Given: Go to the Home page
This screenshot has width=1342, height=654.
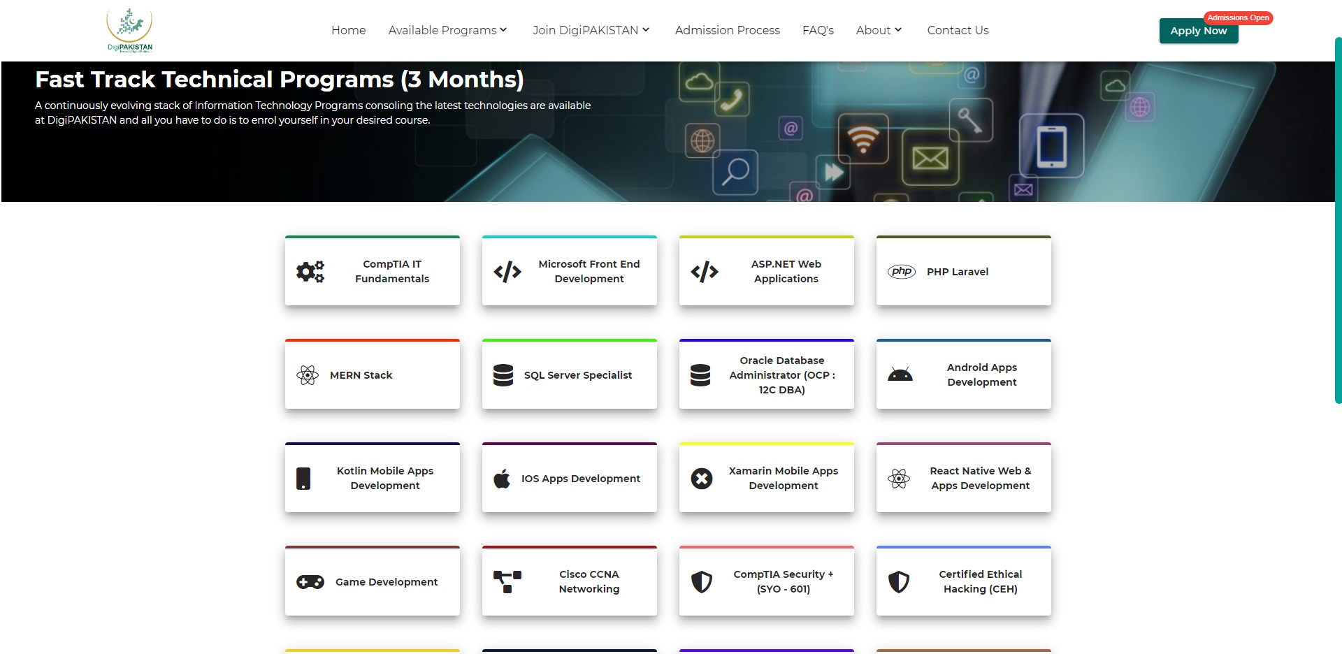Looking at the screenshot, I should pyautogui.click(x=349, y=30).
